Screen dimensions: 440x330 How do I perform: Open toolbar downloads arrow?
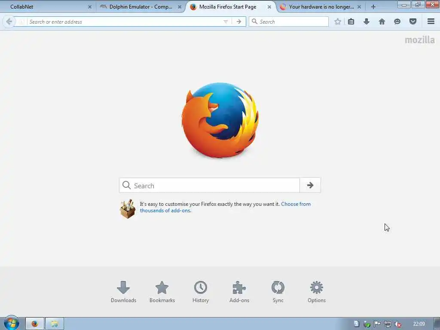click(367, 21)
